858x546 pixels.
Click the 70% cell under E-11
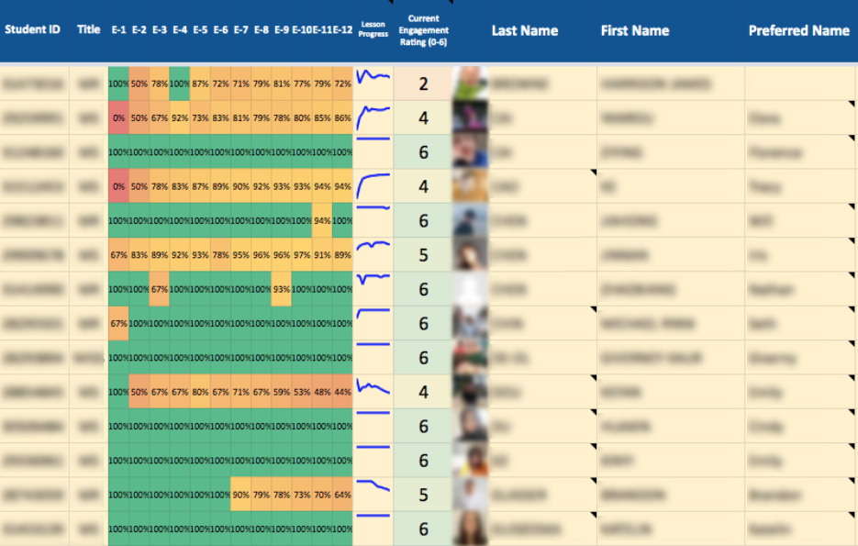(x=322, y=495)
